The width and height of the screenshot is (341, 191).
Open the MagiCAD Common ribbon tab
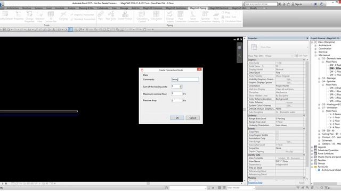152,8
